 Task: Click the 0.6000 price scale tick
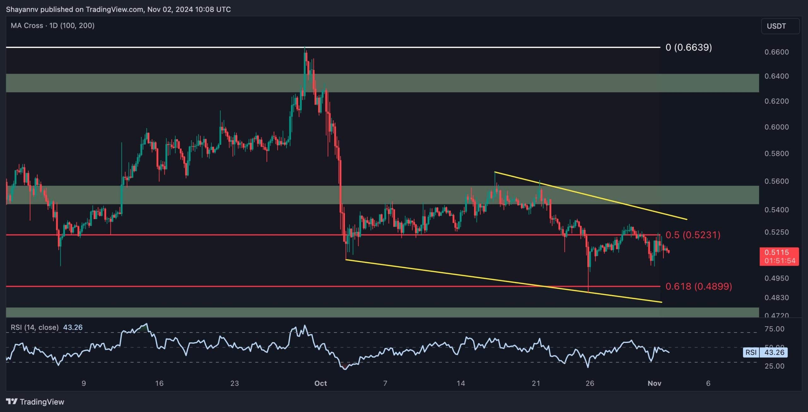(x=776, y=127)
